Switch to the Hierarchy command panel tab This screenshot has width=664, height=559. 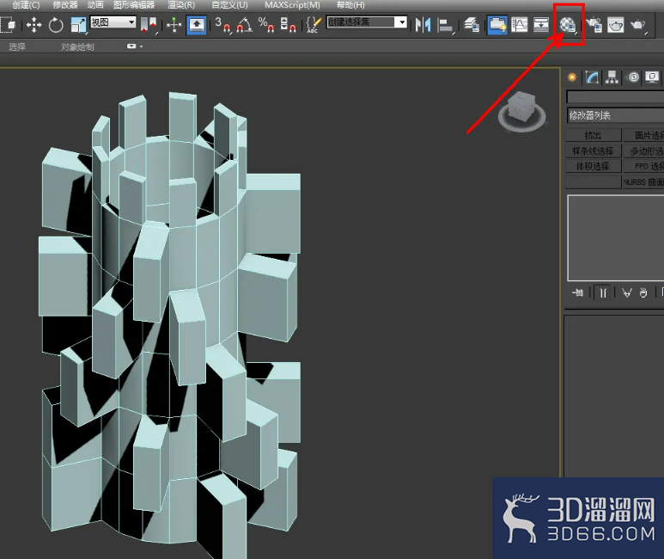612,77
